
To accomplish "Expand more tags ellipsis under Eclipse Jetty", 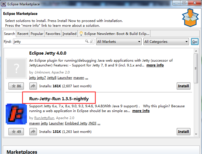I will pos(87,78).
